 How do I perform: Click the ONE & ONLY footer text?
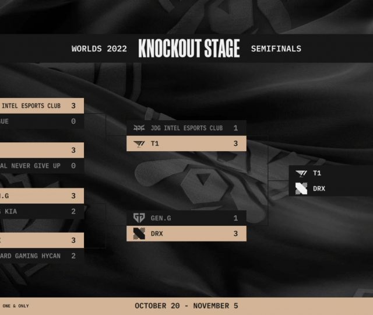pyautogui.click(x=16, y=306)
